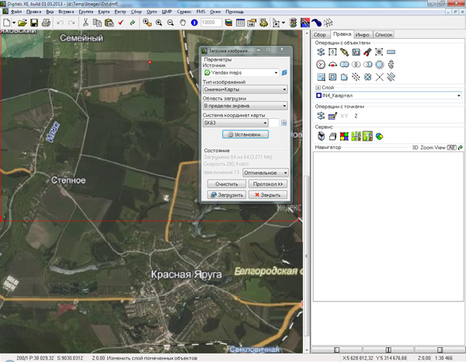Expand the IN4_Квартал layer dropdown
Viewport: 466px width, 362px height.
click(460, 96)
